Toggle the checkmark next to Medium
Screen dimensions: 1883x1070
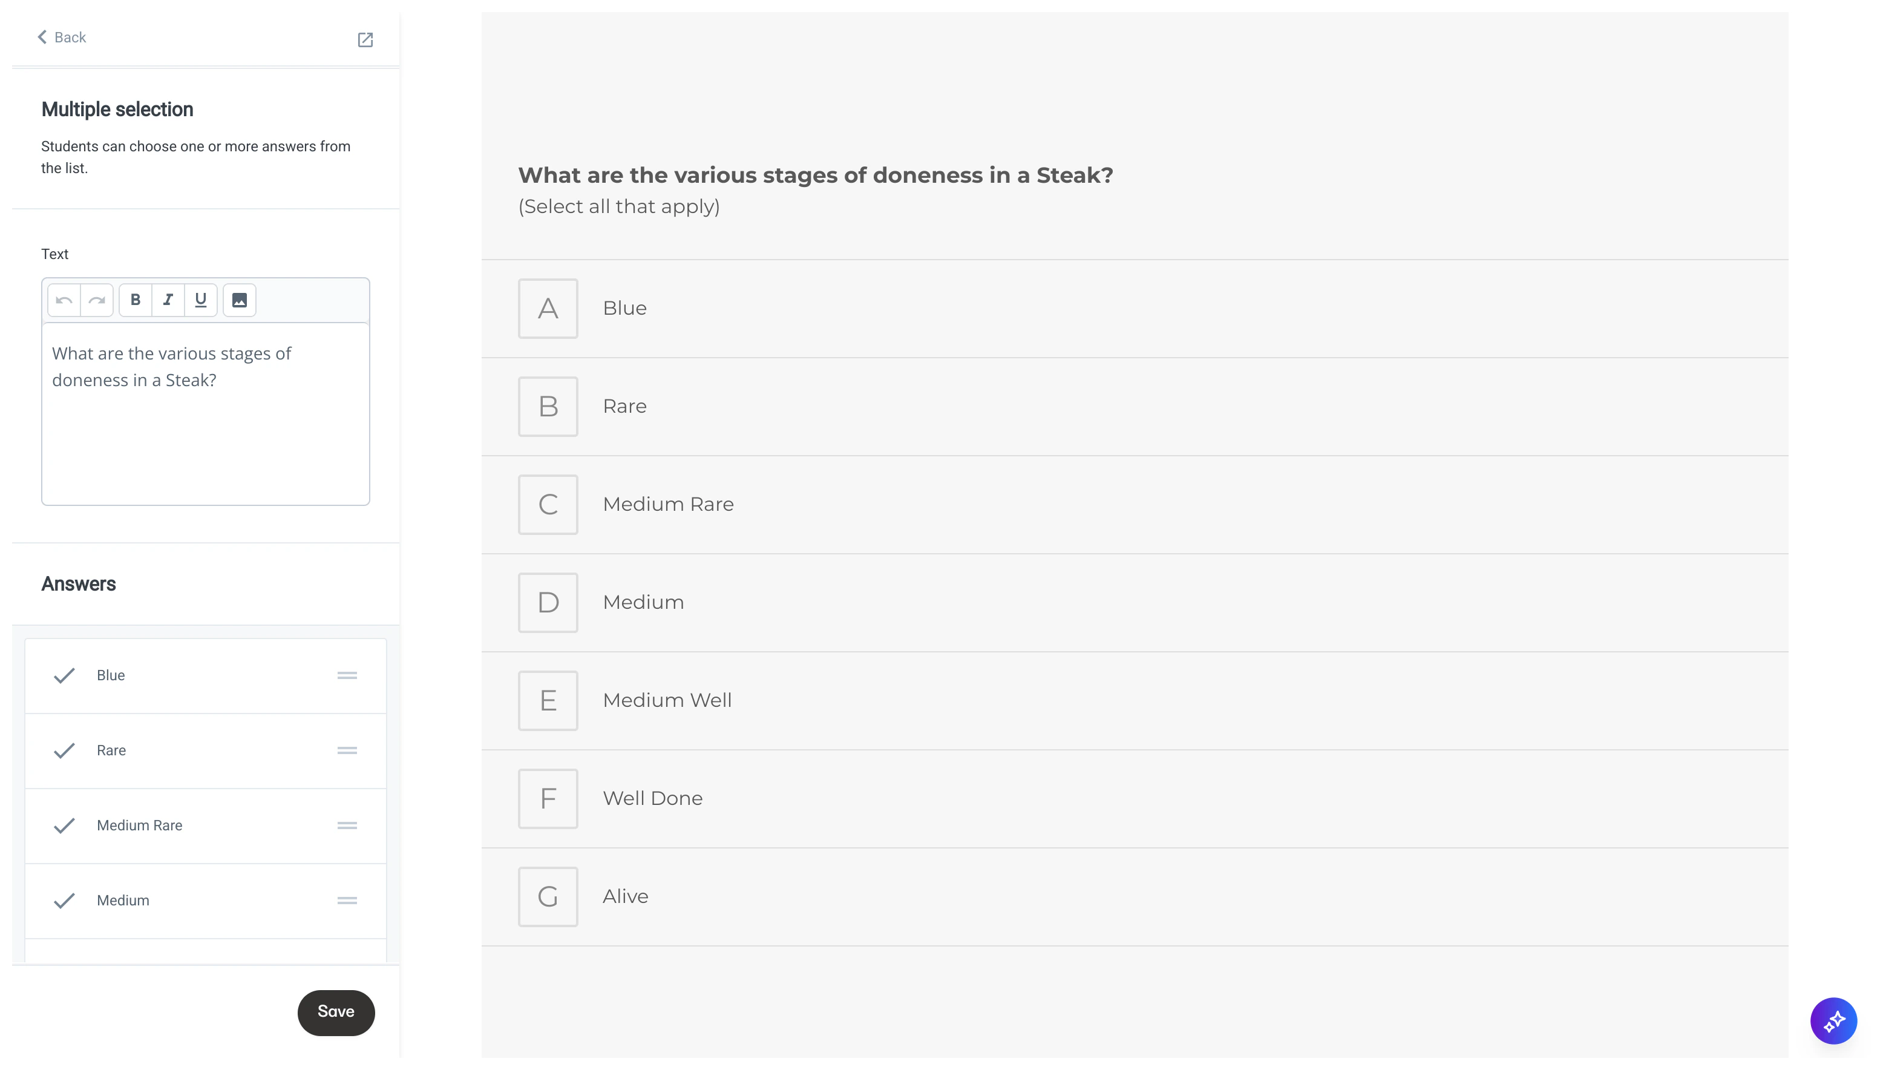64,901
